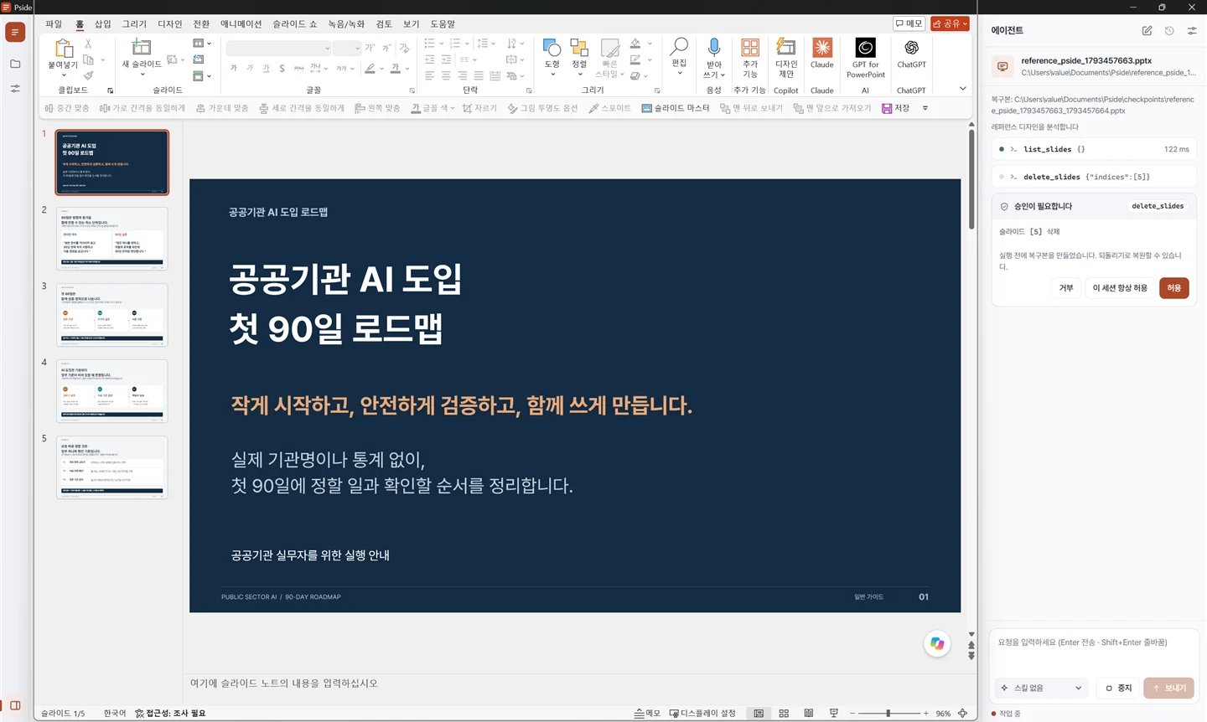Open the font name combo box
Viewport: 1207px width, 722px height.
coord(278,48)
